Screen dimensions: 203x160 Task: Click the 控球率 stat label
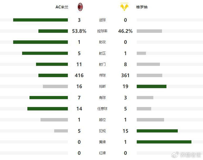(102, 31)
